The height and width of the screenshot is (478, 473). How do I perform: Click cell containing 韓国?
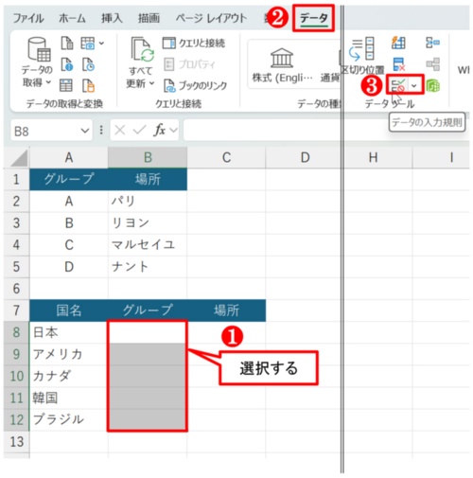pos(69,398)
